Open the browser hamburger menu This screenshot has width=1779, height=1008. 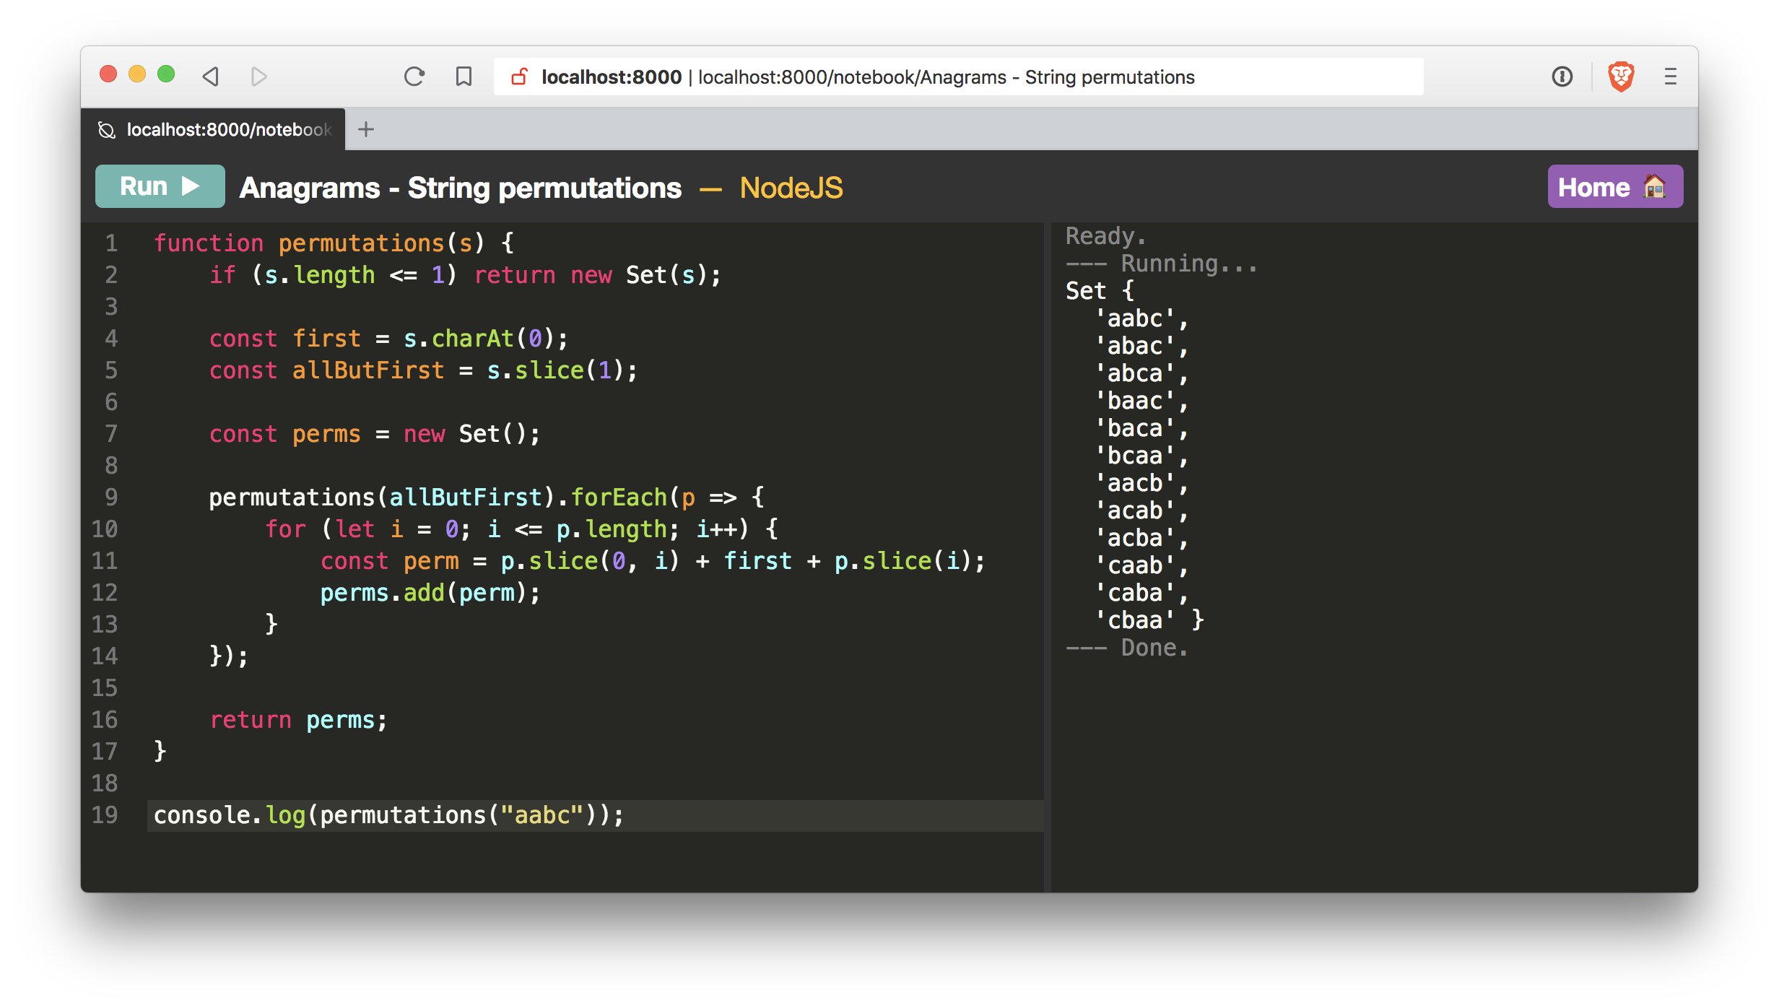pyautogui.click(x=1671, y=76)
